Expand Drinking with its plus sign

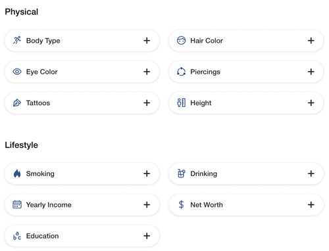[311, 173]
